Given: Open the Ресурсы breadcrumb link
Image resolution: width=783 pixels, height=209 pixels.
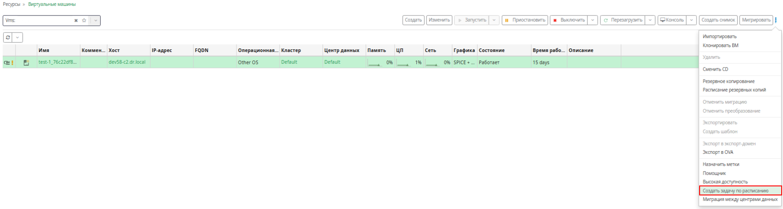Looking at the screenshot, I should [12, 4].
